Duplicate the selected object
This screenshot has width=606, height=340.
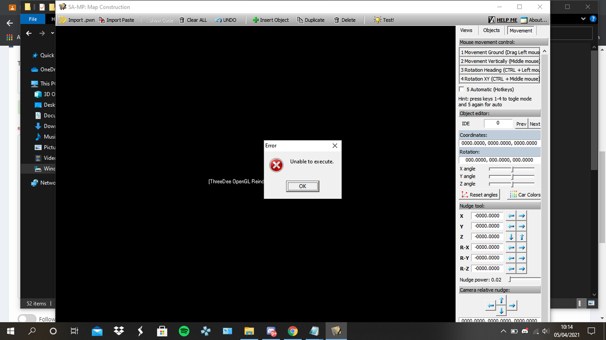click(311, 20)
